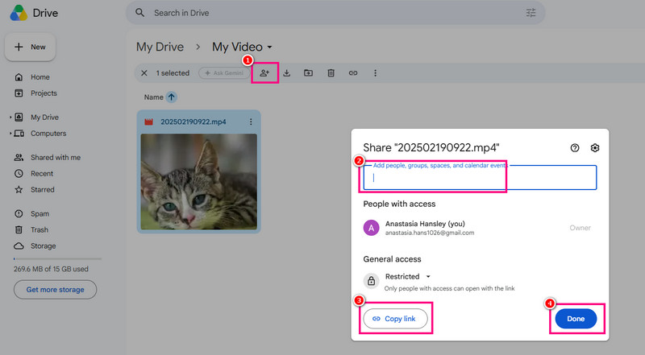Focus the Search in Drive field
Image resolution: width=645 pixels, height=355 pixels.
(x=335, y=13)
